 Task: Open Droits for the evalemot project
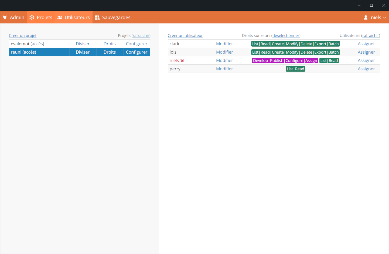tap(110, 44)
